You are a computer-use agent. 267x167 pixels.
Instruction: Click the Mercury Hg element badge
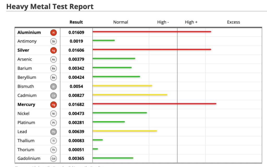click(x=53, y=105)
